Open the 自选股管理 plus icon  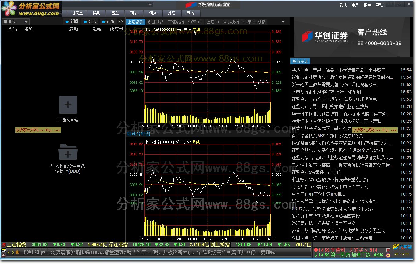point(68,105)
